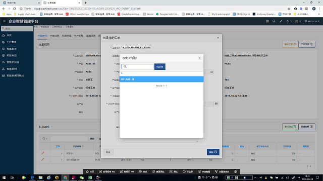Open the search column selector in the material table

45,139
